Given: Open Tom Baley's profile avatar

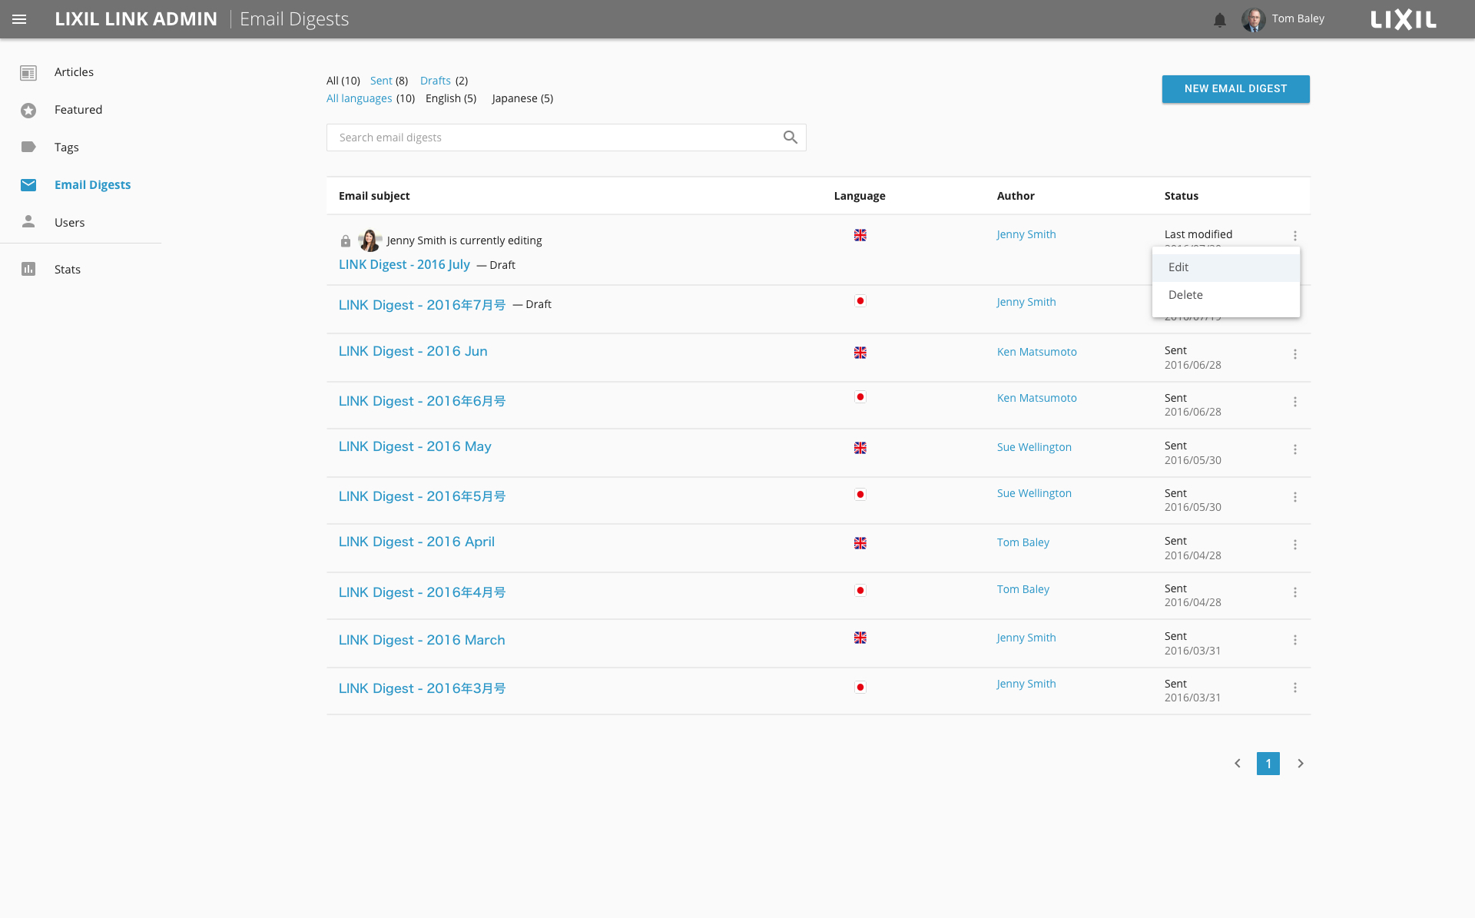Looking at the screenshot, I should pos(1254,19).
